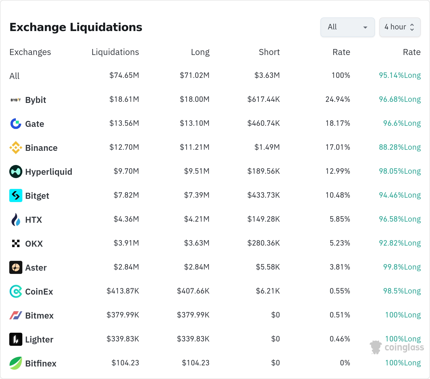Click the Hyperliquid logo icon
430x379 pixels.
pos(16,172)
